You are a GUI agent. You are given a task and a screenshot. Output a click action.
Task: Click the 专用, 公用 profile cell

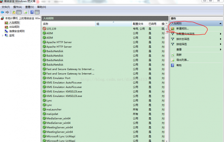tap(139, 29)
